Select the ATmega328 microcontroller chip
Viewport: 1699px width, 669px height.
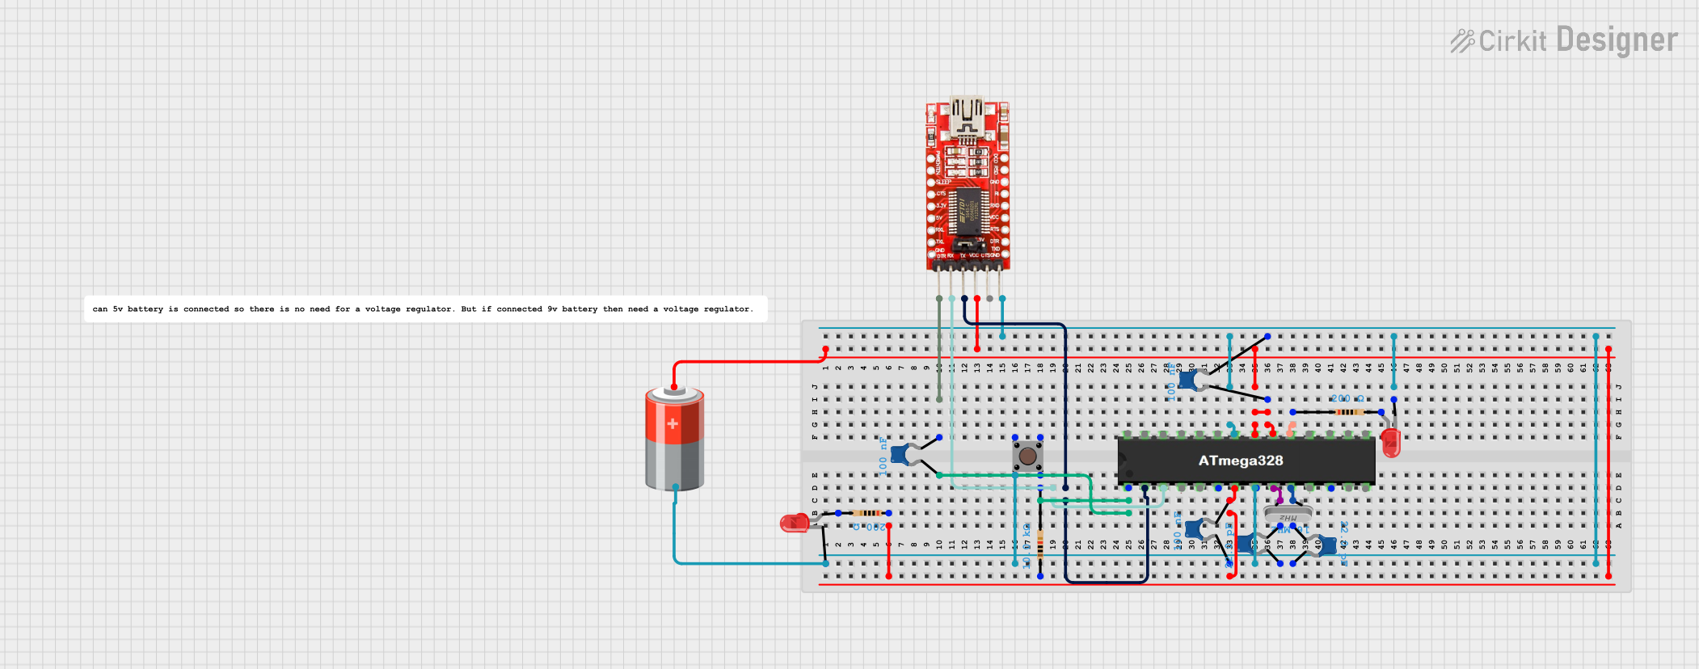point(1246,461)
